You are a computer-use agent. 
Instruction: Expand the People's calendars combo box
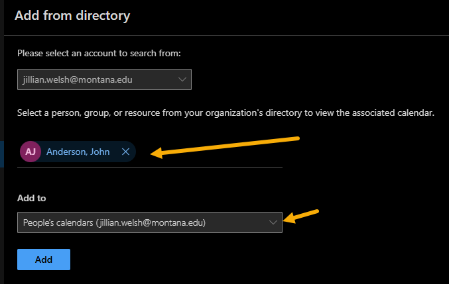pyautogui.click(x=149, y=222)
